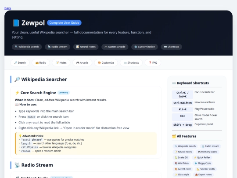237x178 pixels.
Task: Click the primary badge
Action: click(x=64, y=93)
